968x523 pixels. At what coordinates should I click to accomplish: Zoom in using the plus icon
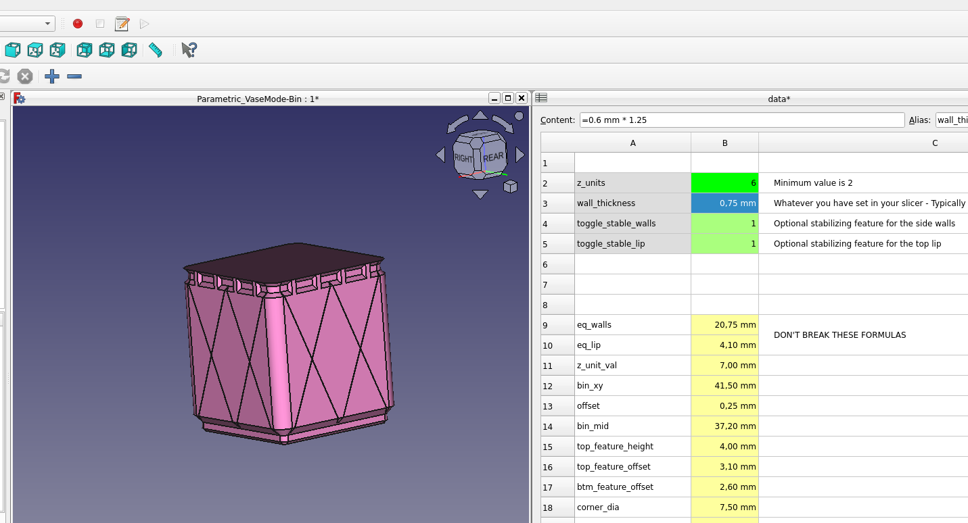pos(52,76)
